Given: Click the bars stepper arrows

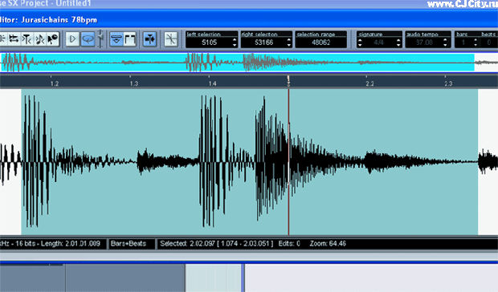Looking at the screenshot, I should coord(476,43).
